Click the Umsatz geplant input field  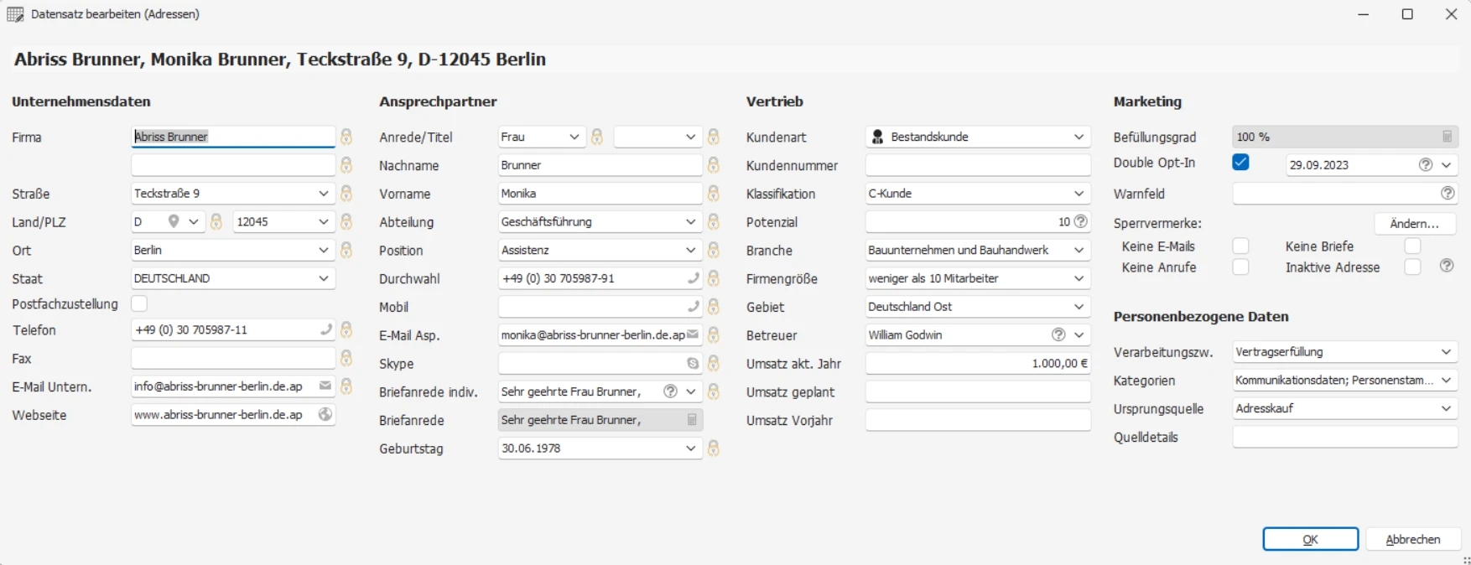978,391
